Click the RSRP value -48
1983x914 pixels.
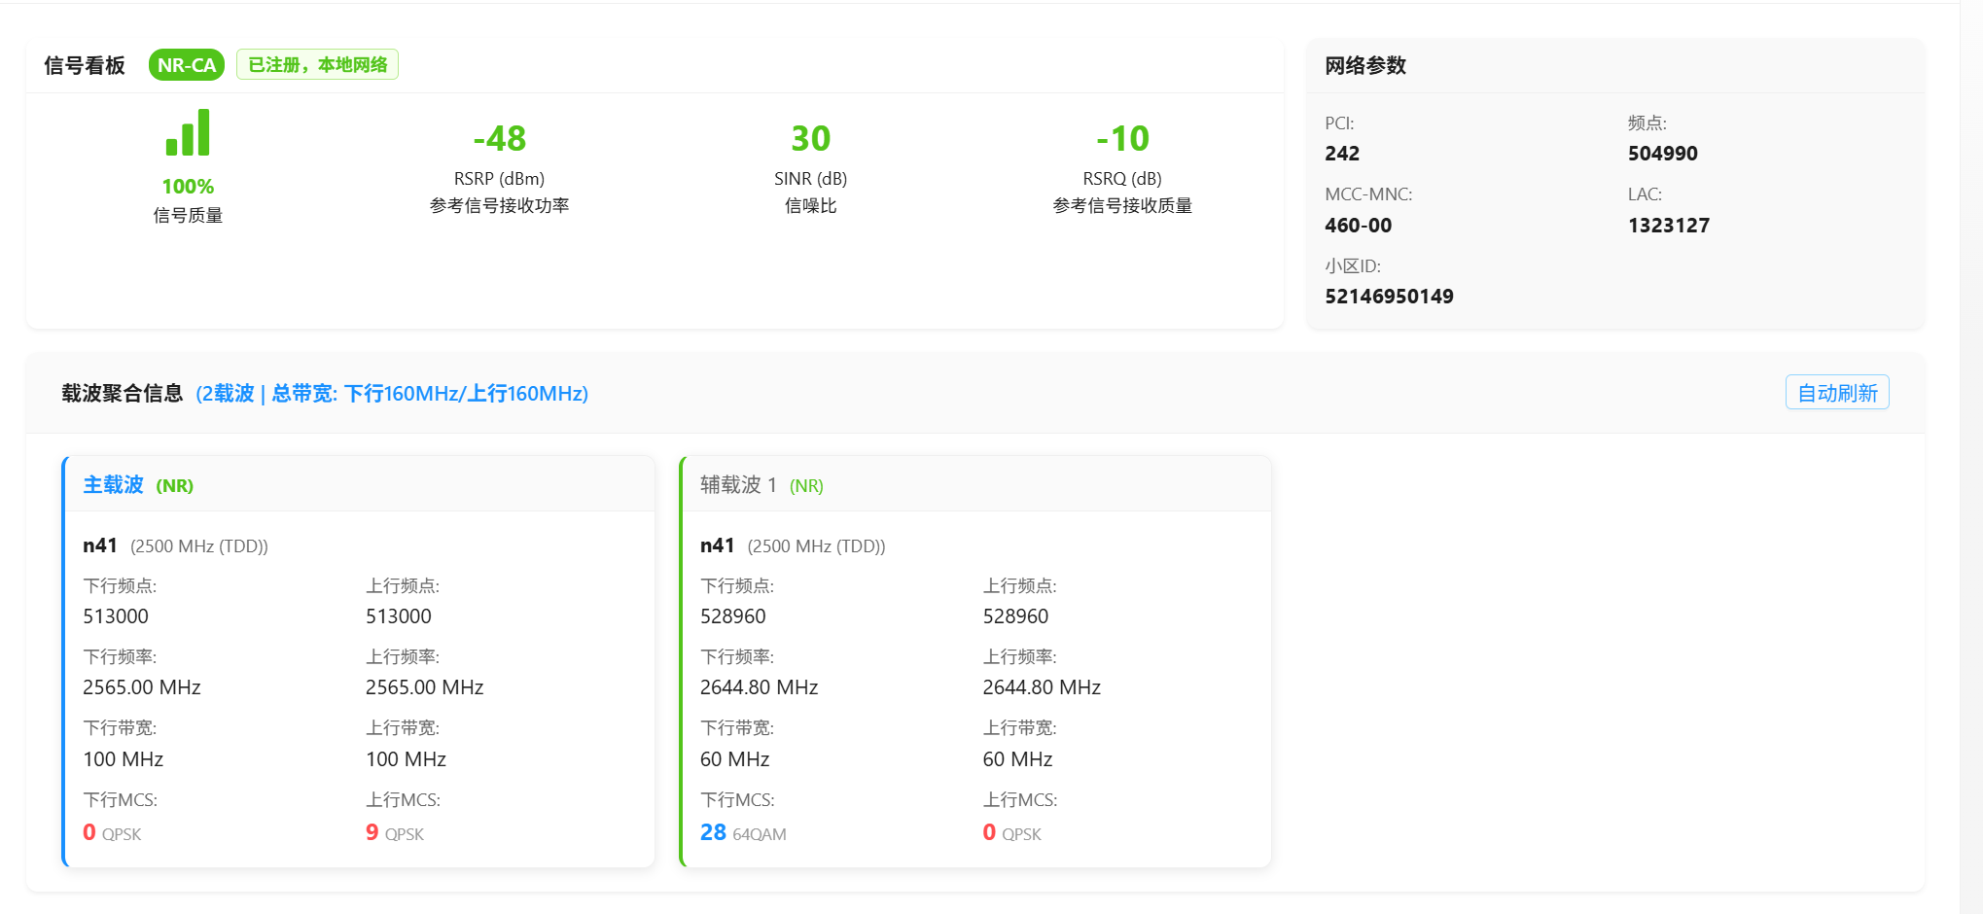(x=499, y=139)
